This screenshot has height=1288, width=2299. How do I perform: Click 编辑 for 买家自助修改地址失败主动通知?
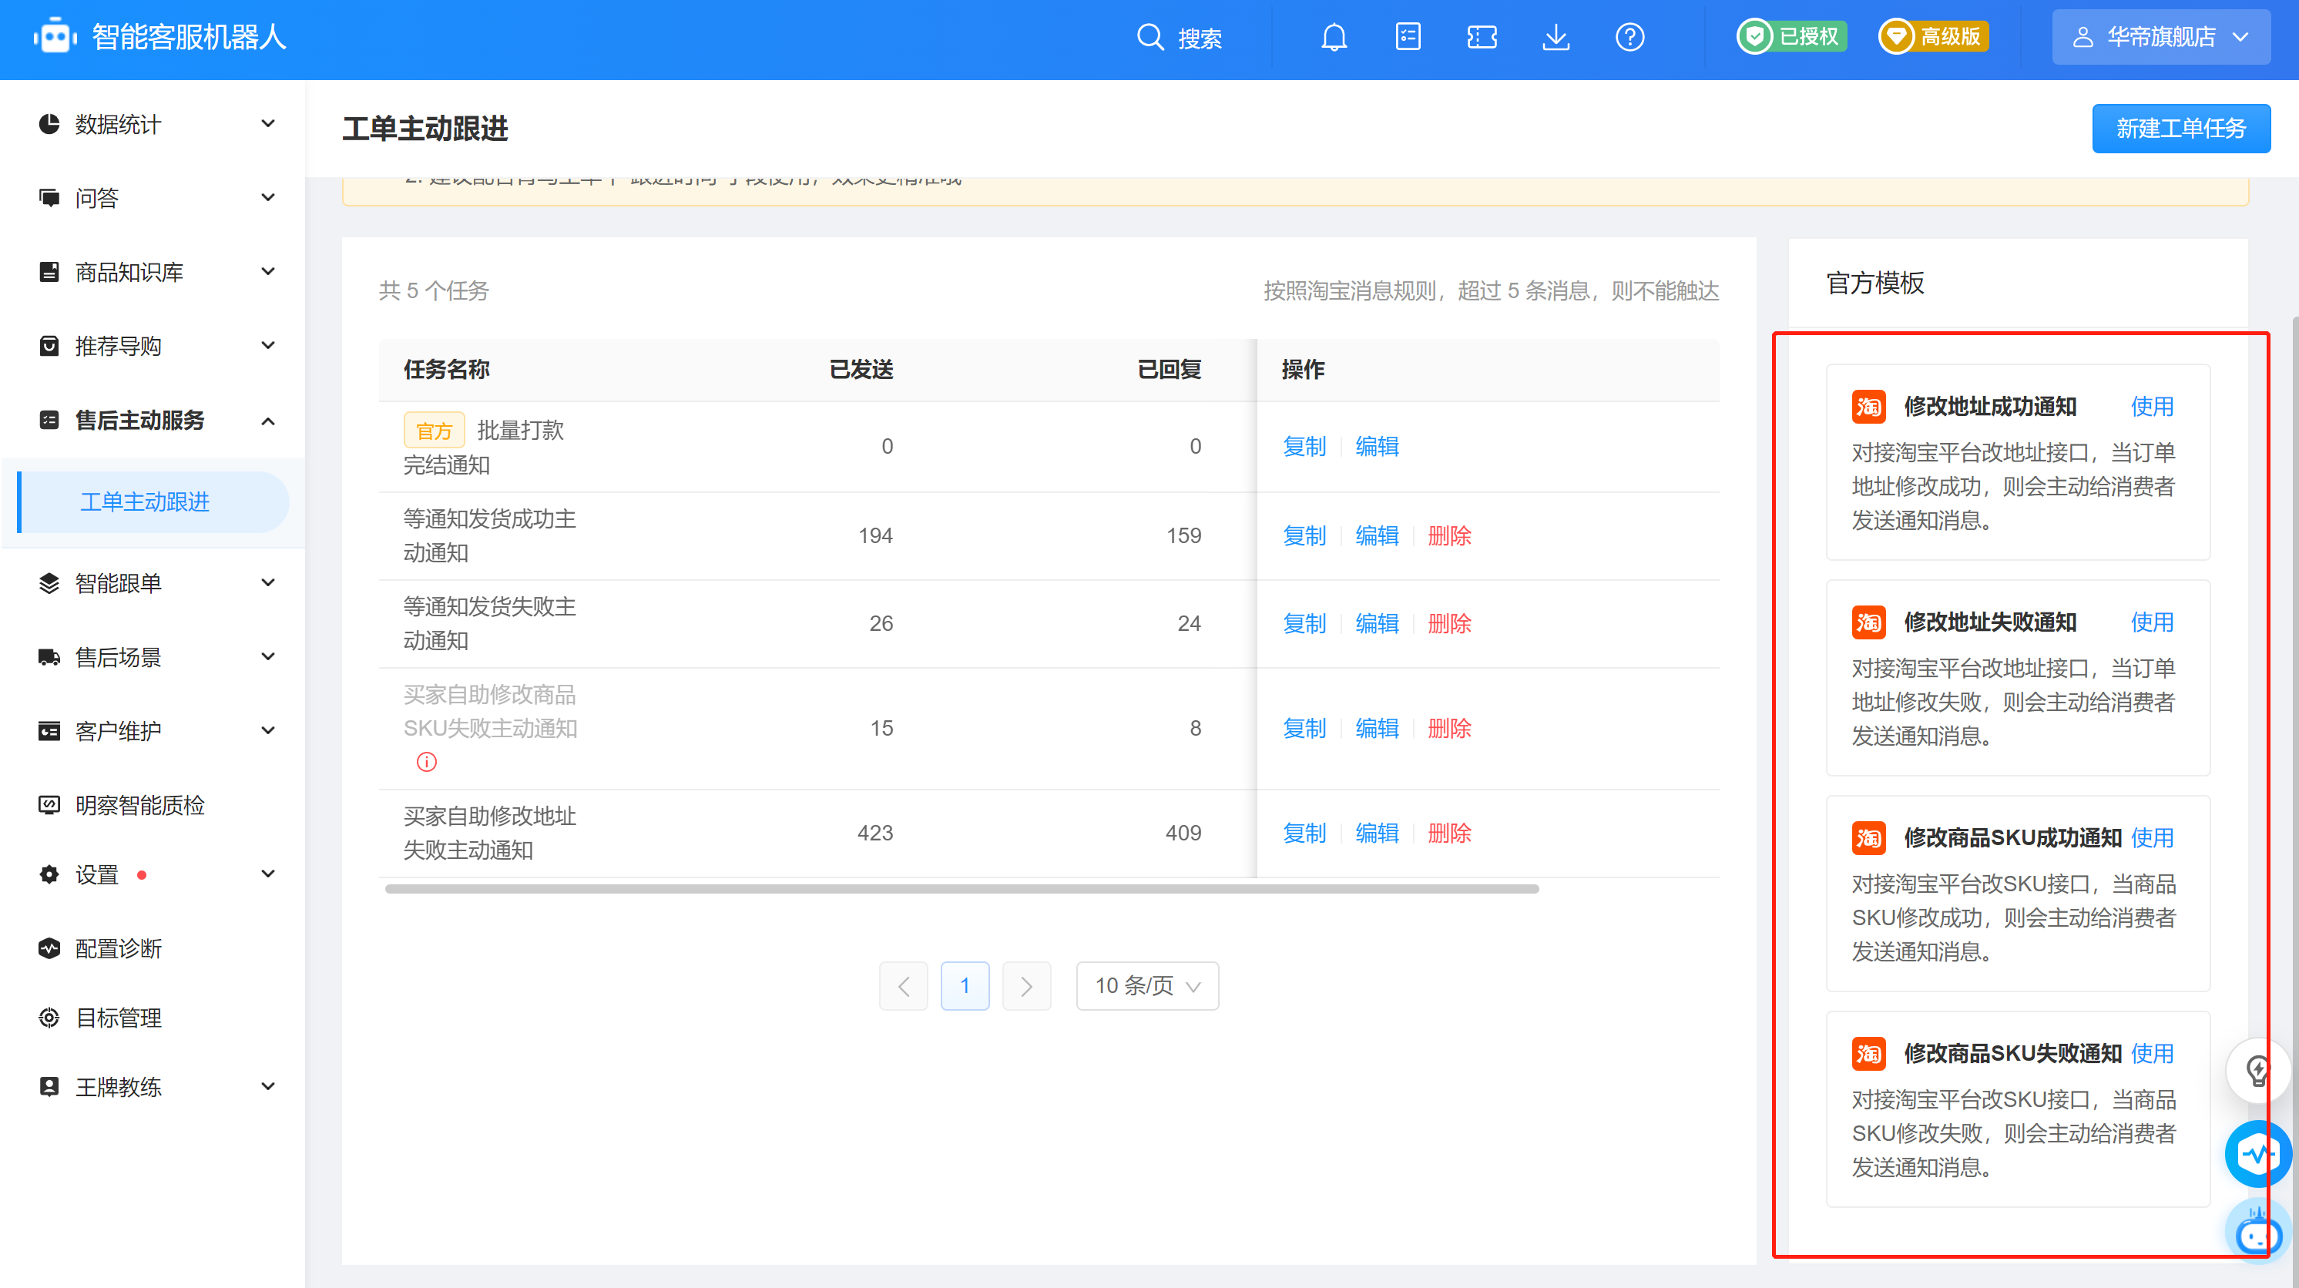1374,832
